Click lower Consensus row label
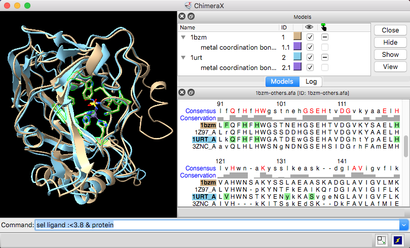The width and height of the screenshot is (410, 248). click(201, 168)
